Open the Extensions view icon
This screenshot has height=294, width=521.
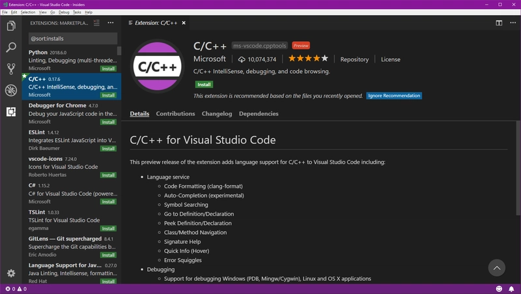point(10,112)
